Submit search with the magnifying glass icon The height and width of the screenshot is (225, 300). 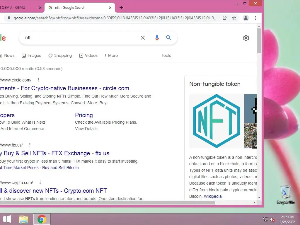point(168,38)
